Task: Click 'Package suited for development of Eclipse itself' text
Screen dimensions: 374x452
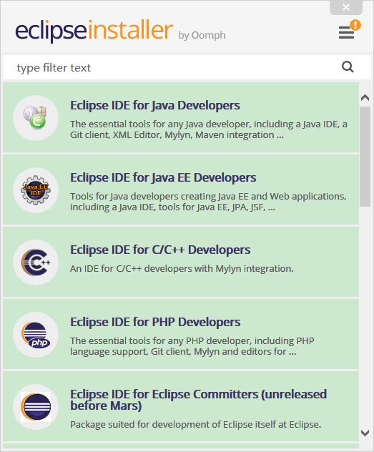Action: point(196,425)
